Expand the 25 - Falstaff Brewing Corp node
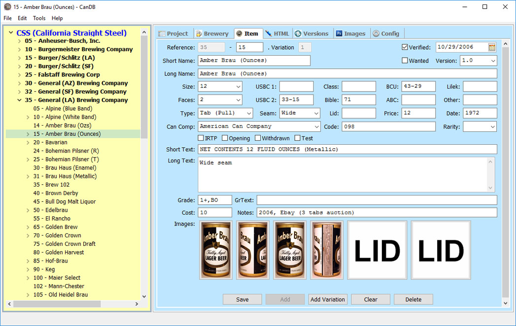Viewport: 516px width, 326px height. [19, 75]
